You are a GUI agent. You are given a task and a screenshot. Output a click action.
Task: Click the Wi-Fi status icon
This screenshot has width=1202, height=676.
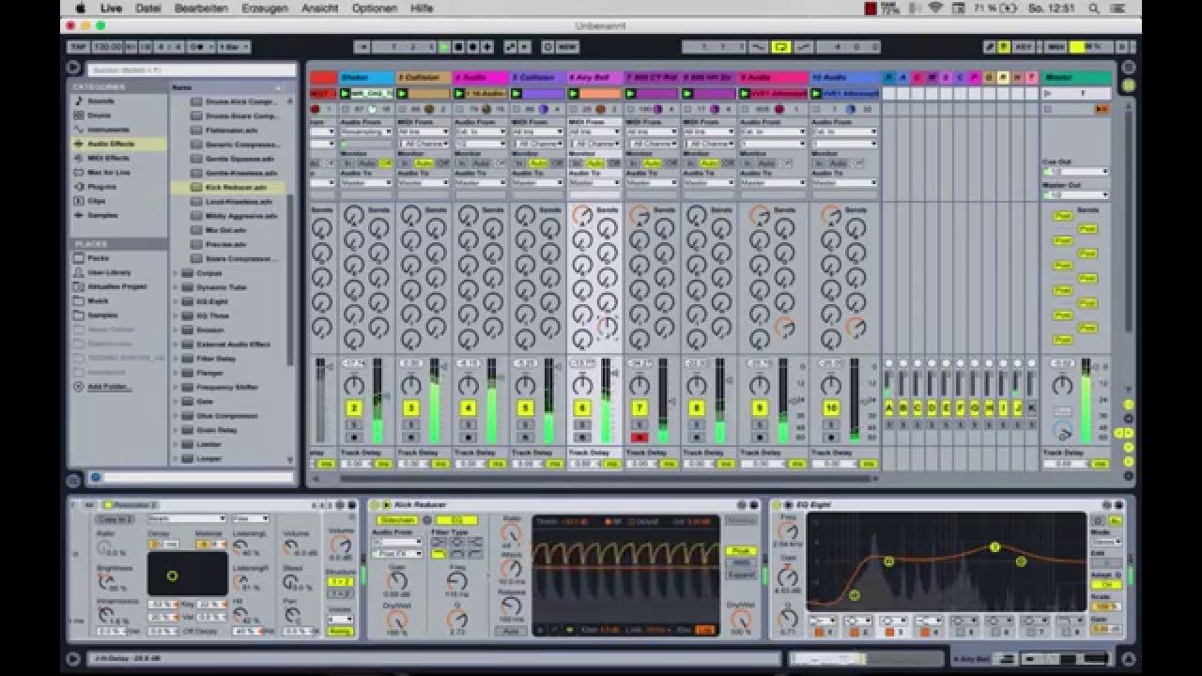935,8
